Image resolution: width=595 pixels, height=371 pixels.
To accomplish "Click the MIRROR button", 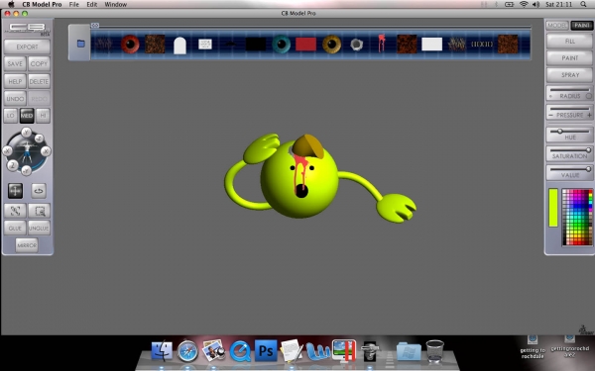I will [27, 245].
